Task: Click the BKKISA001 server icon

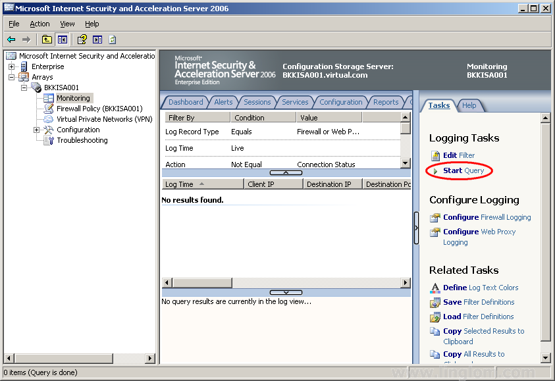Action: pos(36,88)
